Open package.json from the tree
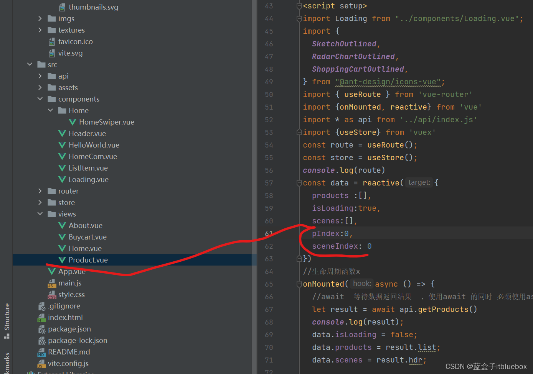Image resolution: width=533 pixels, height=374 pixels. point(69,329)
